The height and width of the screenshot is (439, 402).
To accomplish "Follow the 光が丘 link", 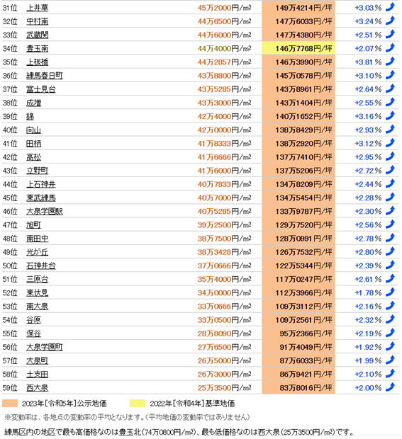I will [38, 252].
